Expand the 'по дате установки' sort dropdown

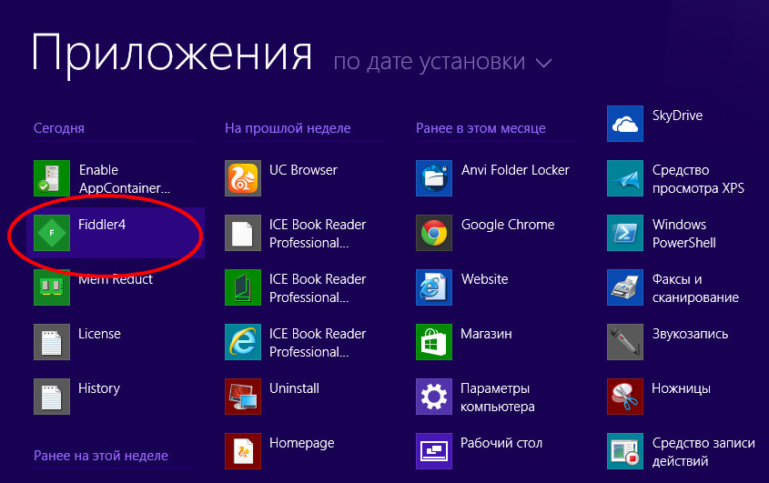pyautogui.click(x=442, y=62)
